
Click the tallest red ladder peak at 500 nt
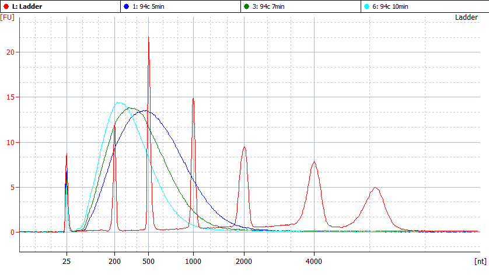148,38
